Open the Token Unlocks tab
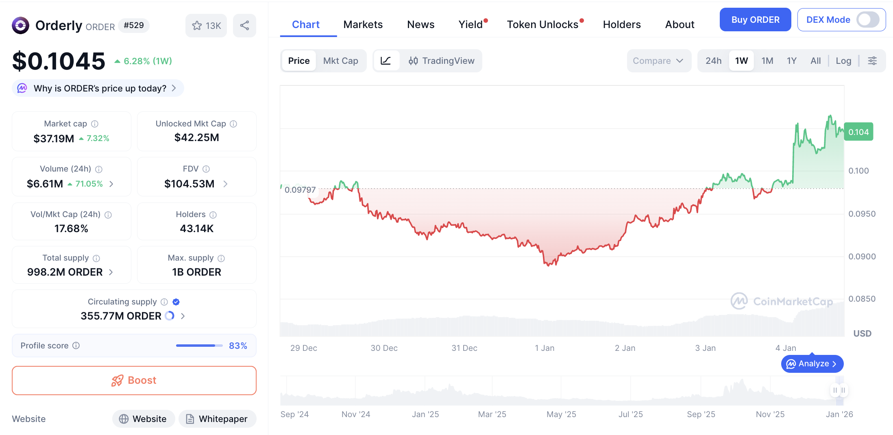This screenshot has height=435, width=893. (x=542, y=25)
